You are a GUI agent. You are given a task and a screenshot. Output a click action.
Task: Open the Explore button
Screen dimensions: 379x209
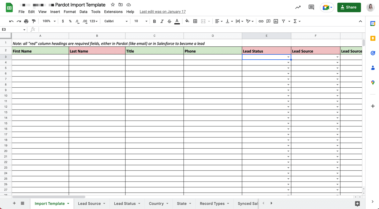click(357, 203)
